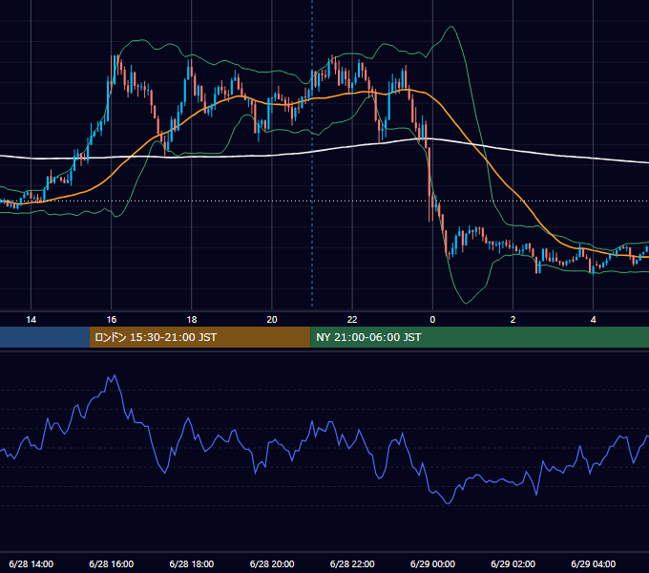This screenshot has width=649, height=573.
Task: Click the 16 hour axis label
Action: click(112, 320)
